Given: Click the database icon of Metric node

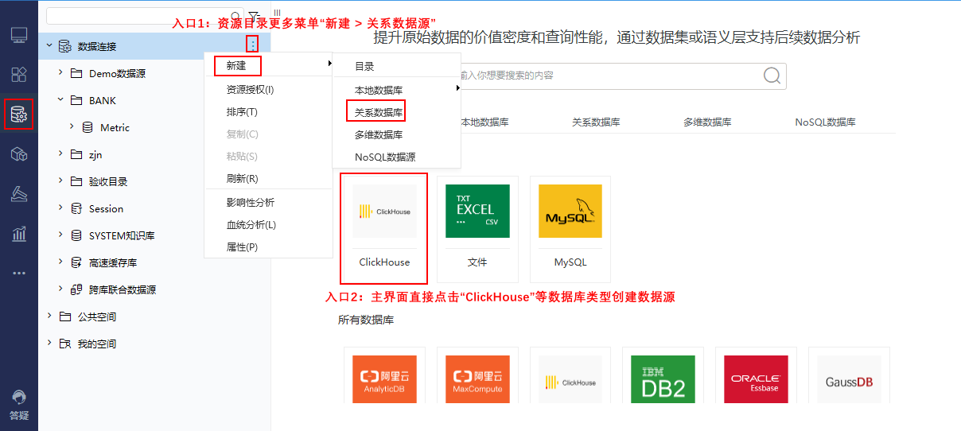Looking at the screenshot, I should [x=88, y=127].
